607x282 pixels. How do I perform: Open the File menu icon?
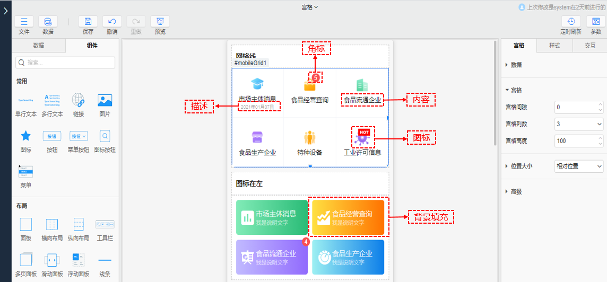(24, 22)
